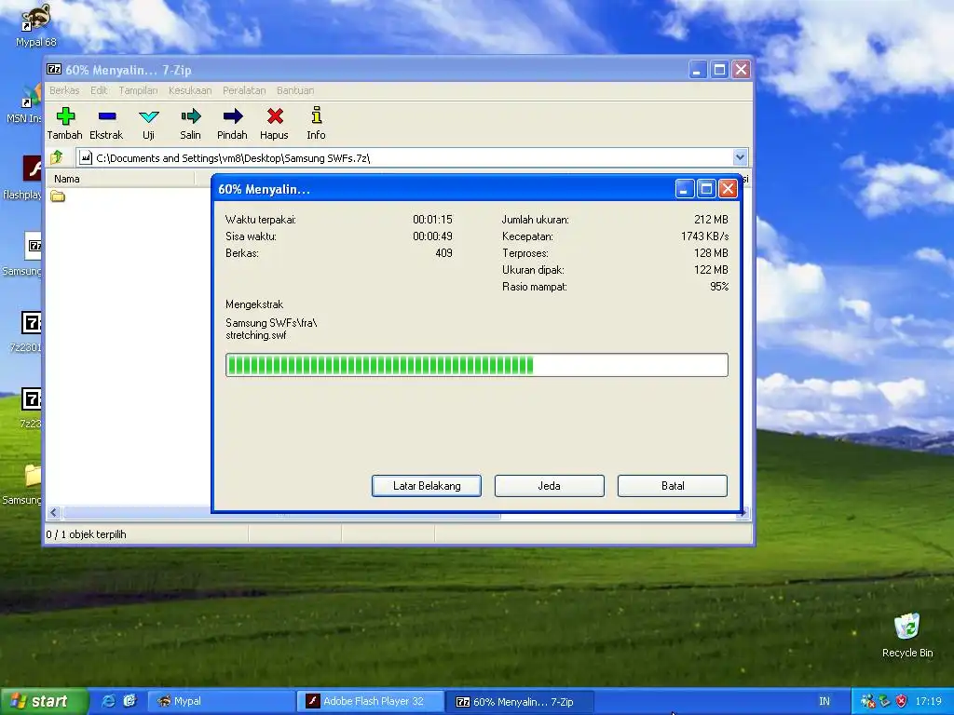Open the Kesukaan menu
954x715 pixels.
point(190,90)
